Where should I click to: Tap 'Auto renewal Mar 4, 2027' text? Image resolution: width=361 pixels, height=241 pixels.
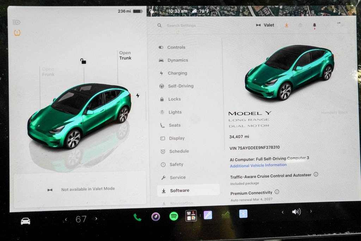point(251,199)
